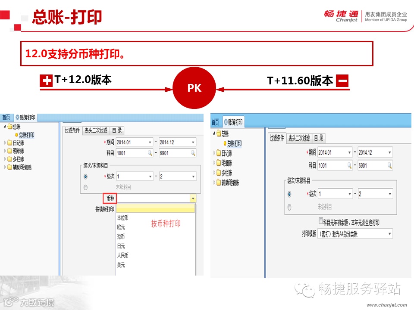Open 打印模板 template dropdown
This screenshot has height=310, width=414.
[389, 234]
